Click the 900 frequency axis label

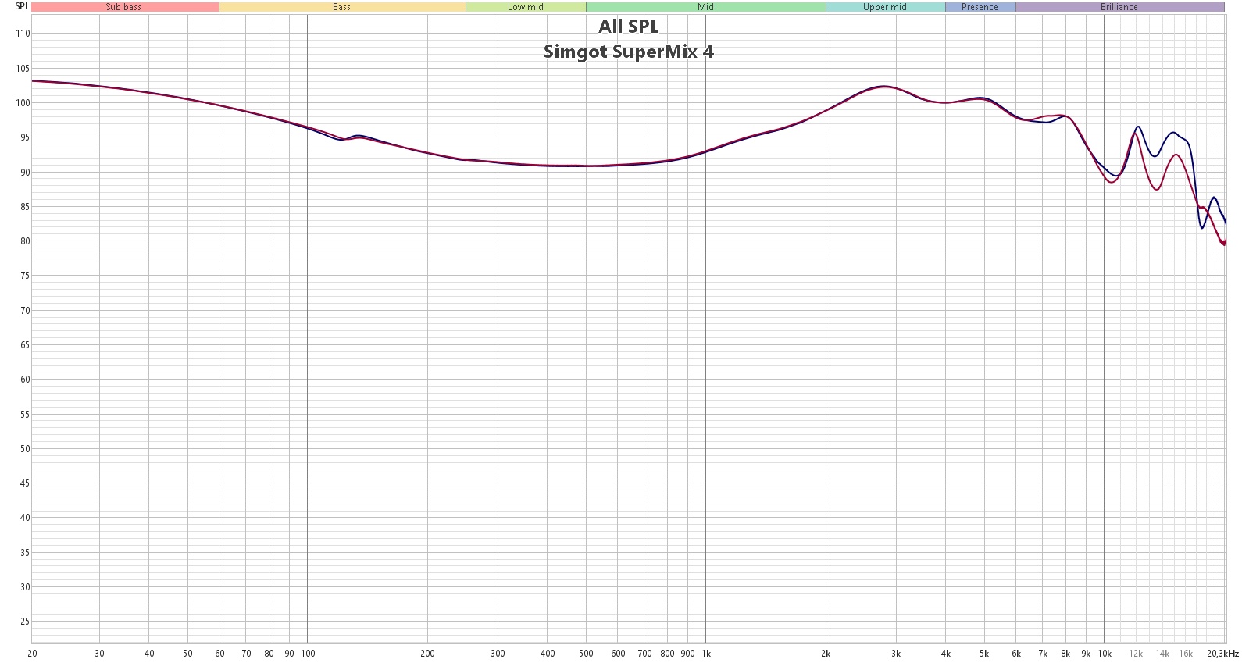[x=687, y=654]
